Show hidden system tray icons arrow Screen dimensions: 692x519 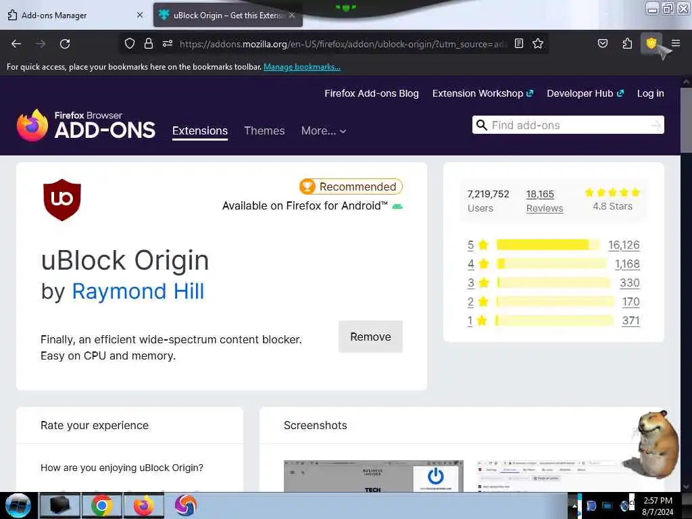click(574, 506)
